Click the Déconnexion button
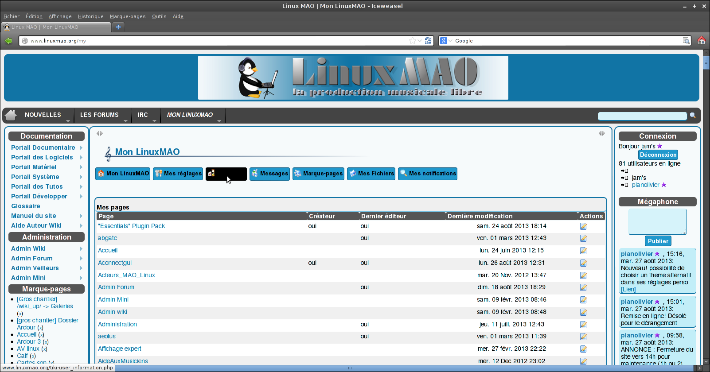Viewport: 710px width, 372px height. click(658, 155)
